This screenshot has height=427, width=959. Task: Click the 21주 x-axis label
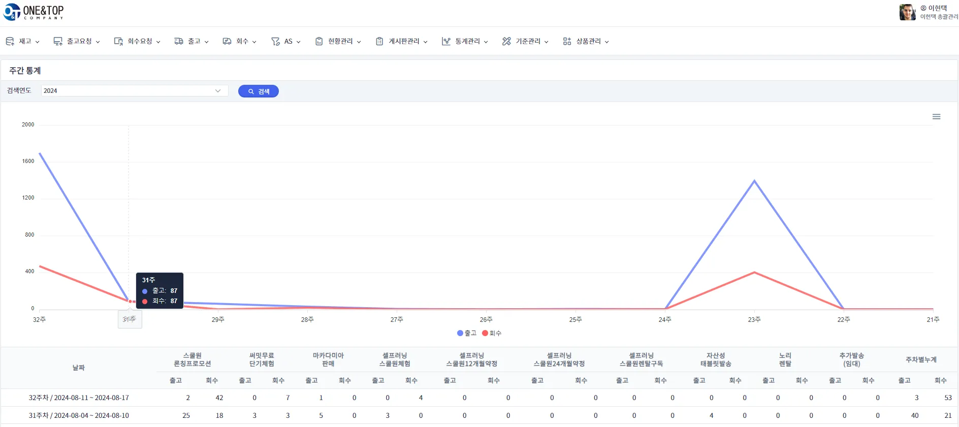point(933,319)
